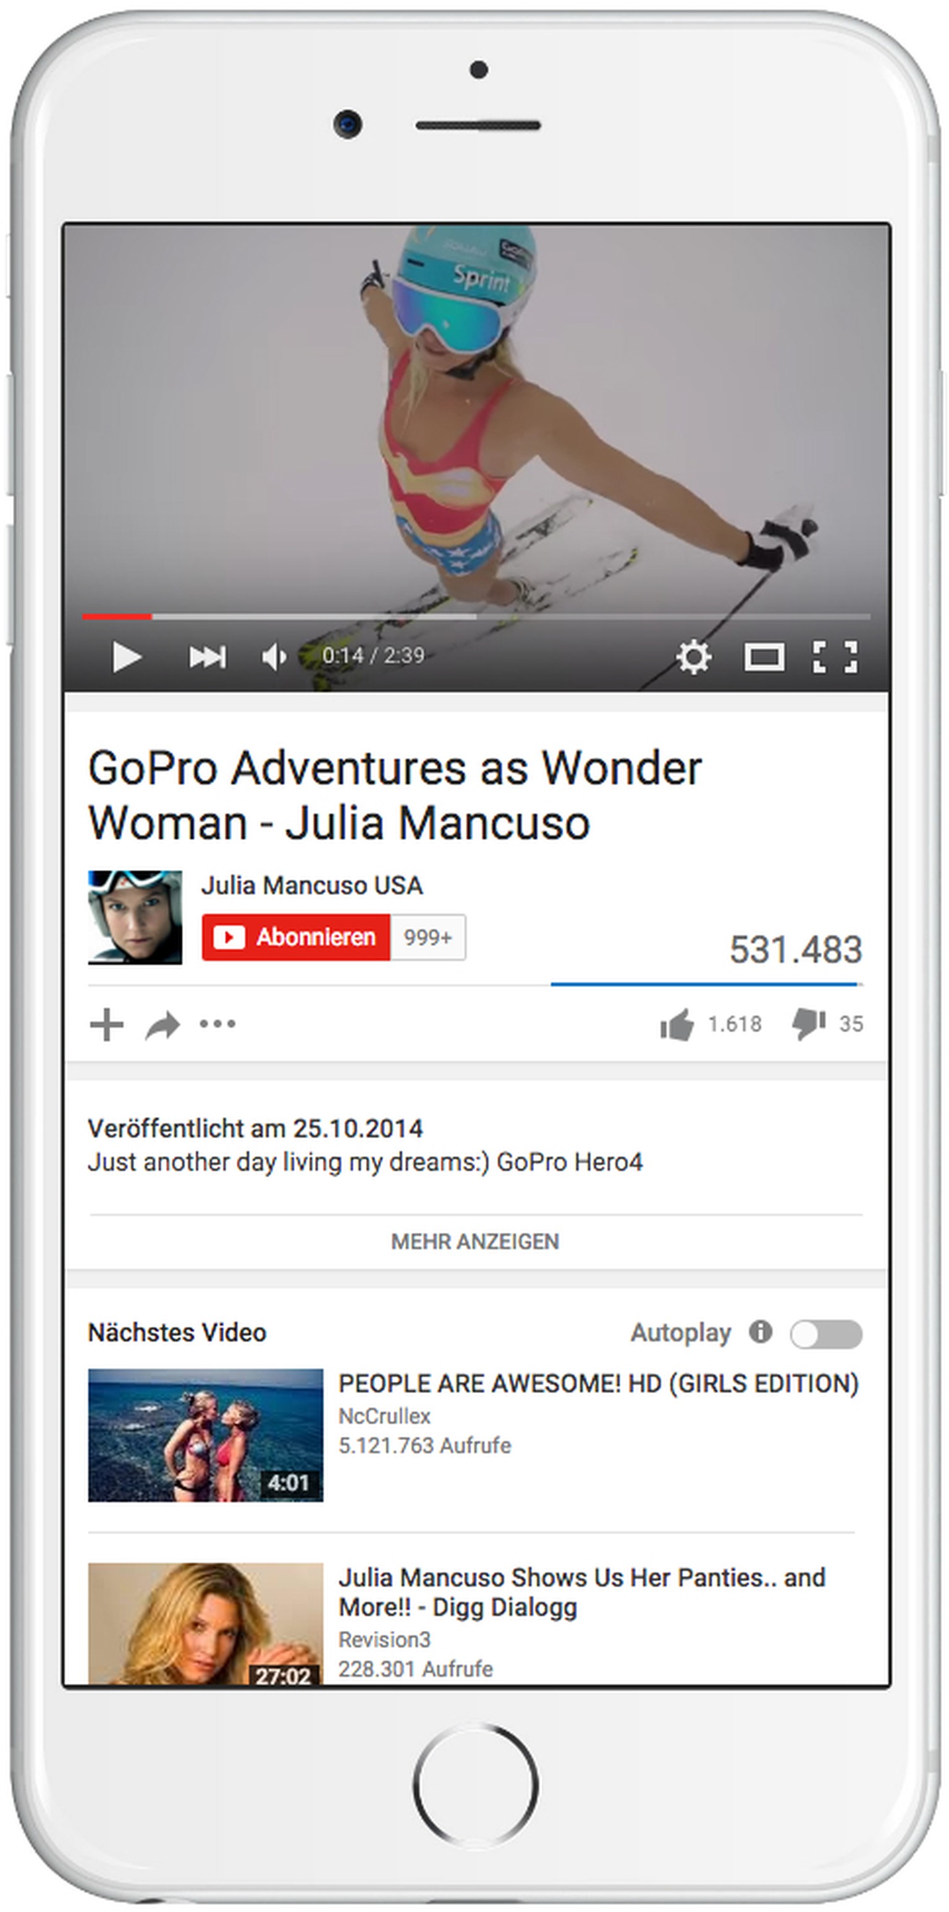
Task: Open Julia Mancuso USA channel link
Action: (311, 885)
